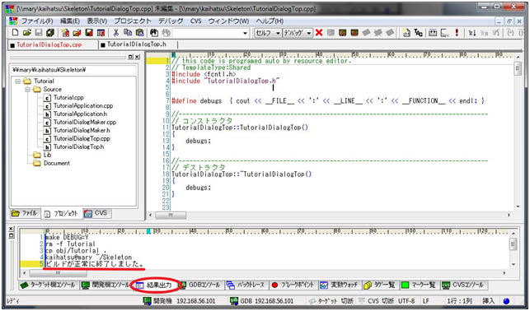Open the プロジェクト menu

(x=132, y=21)
